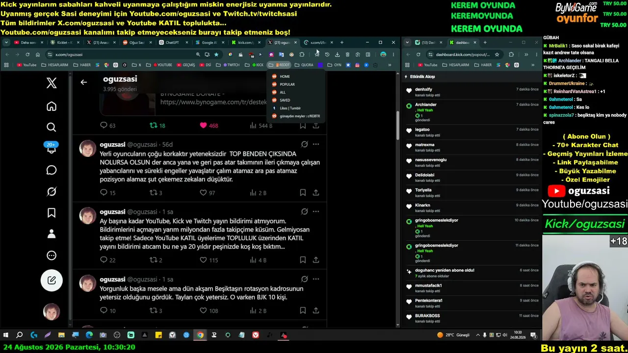This screenshot has height=353, width=628.
Task: Expand the HESAPLARIM folder in left browser
Action: [x=55, y=65]
